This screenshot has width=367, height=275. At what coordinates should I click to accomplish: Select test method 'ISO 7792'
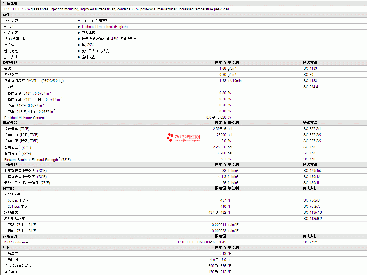(x=310, y=242)
